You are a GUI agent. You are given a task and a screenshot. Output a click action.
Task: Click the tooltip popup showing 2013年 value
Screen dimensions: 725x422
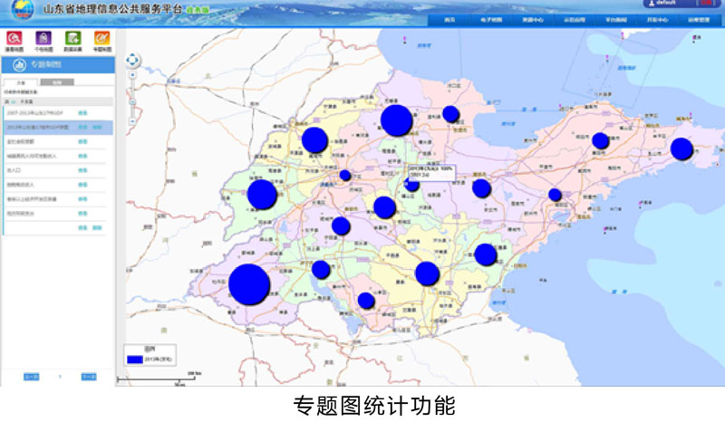click(431, 172)
